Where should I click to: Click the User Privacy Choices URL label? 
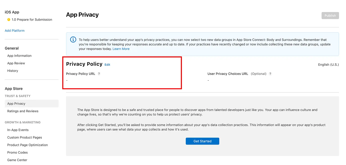228,74
